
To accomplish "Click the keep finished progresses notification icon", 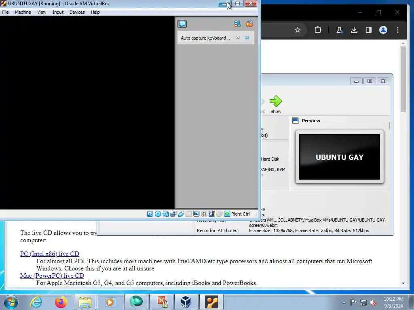I will [237, 24].
